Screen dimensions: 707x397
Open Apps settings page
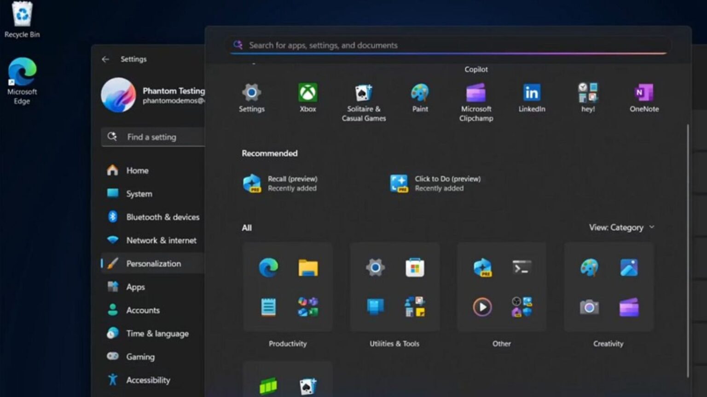pyautogui.click(x=153, y=287)
